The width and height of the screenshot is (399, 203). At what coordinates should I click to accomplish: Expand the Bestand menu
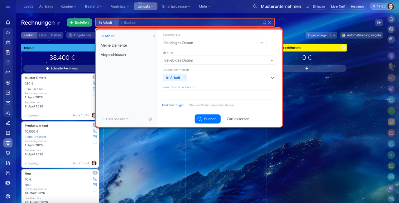(94, 6)
